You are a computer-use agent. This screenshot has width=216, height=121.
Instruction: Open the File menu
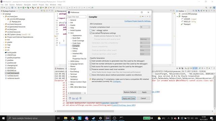click(2, 5)
